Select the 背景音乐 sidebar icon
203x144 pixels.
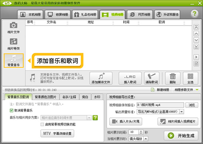[14, 60]
